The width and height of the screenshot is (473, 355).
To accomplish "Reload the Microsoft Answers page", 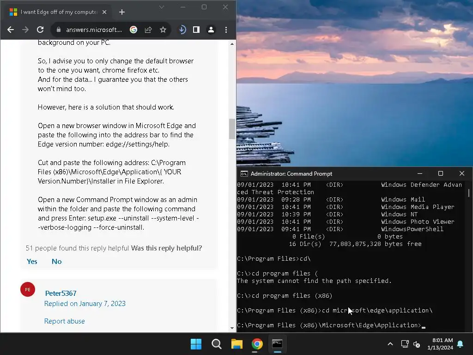I will tap(40, 30).
